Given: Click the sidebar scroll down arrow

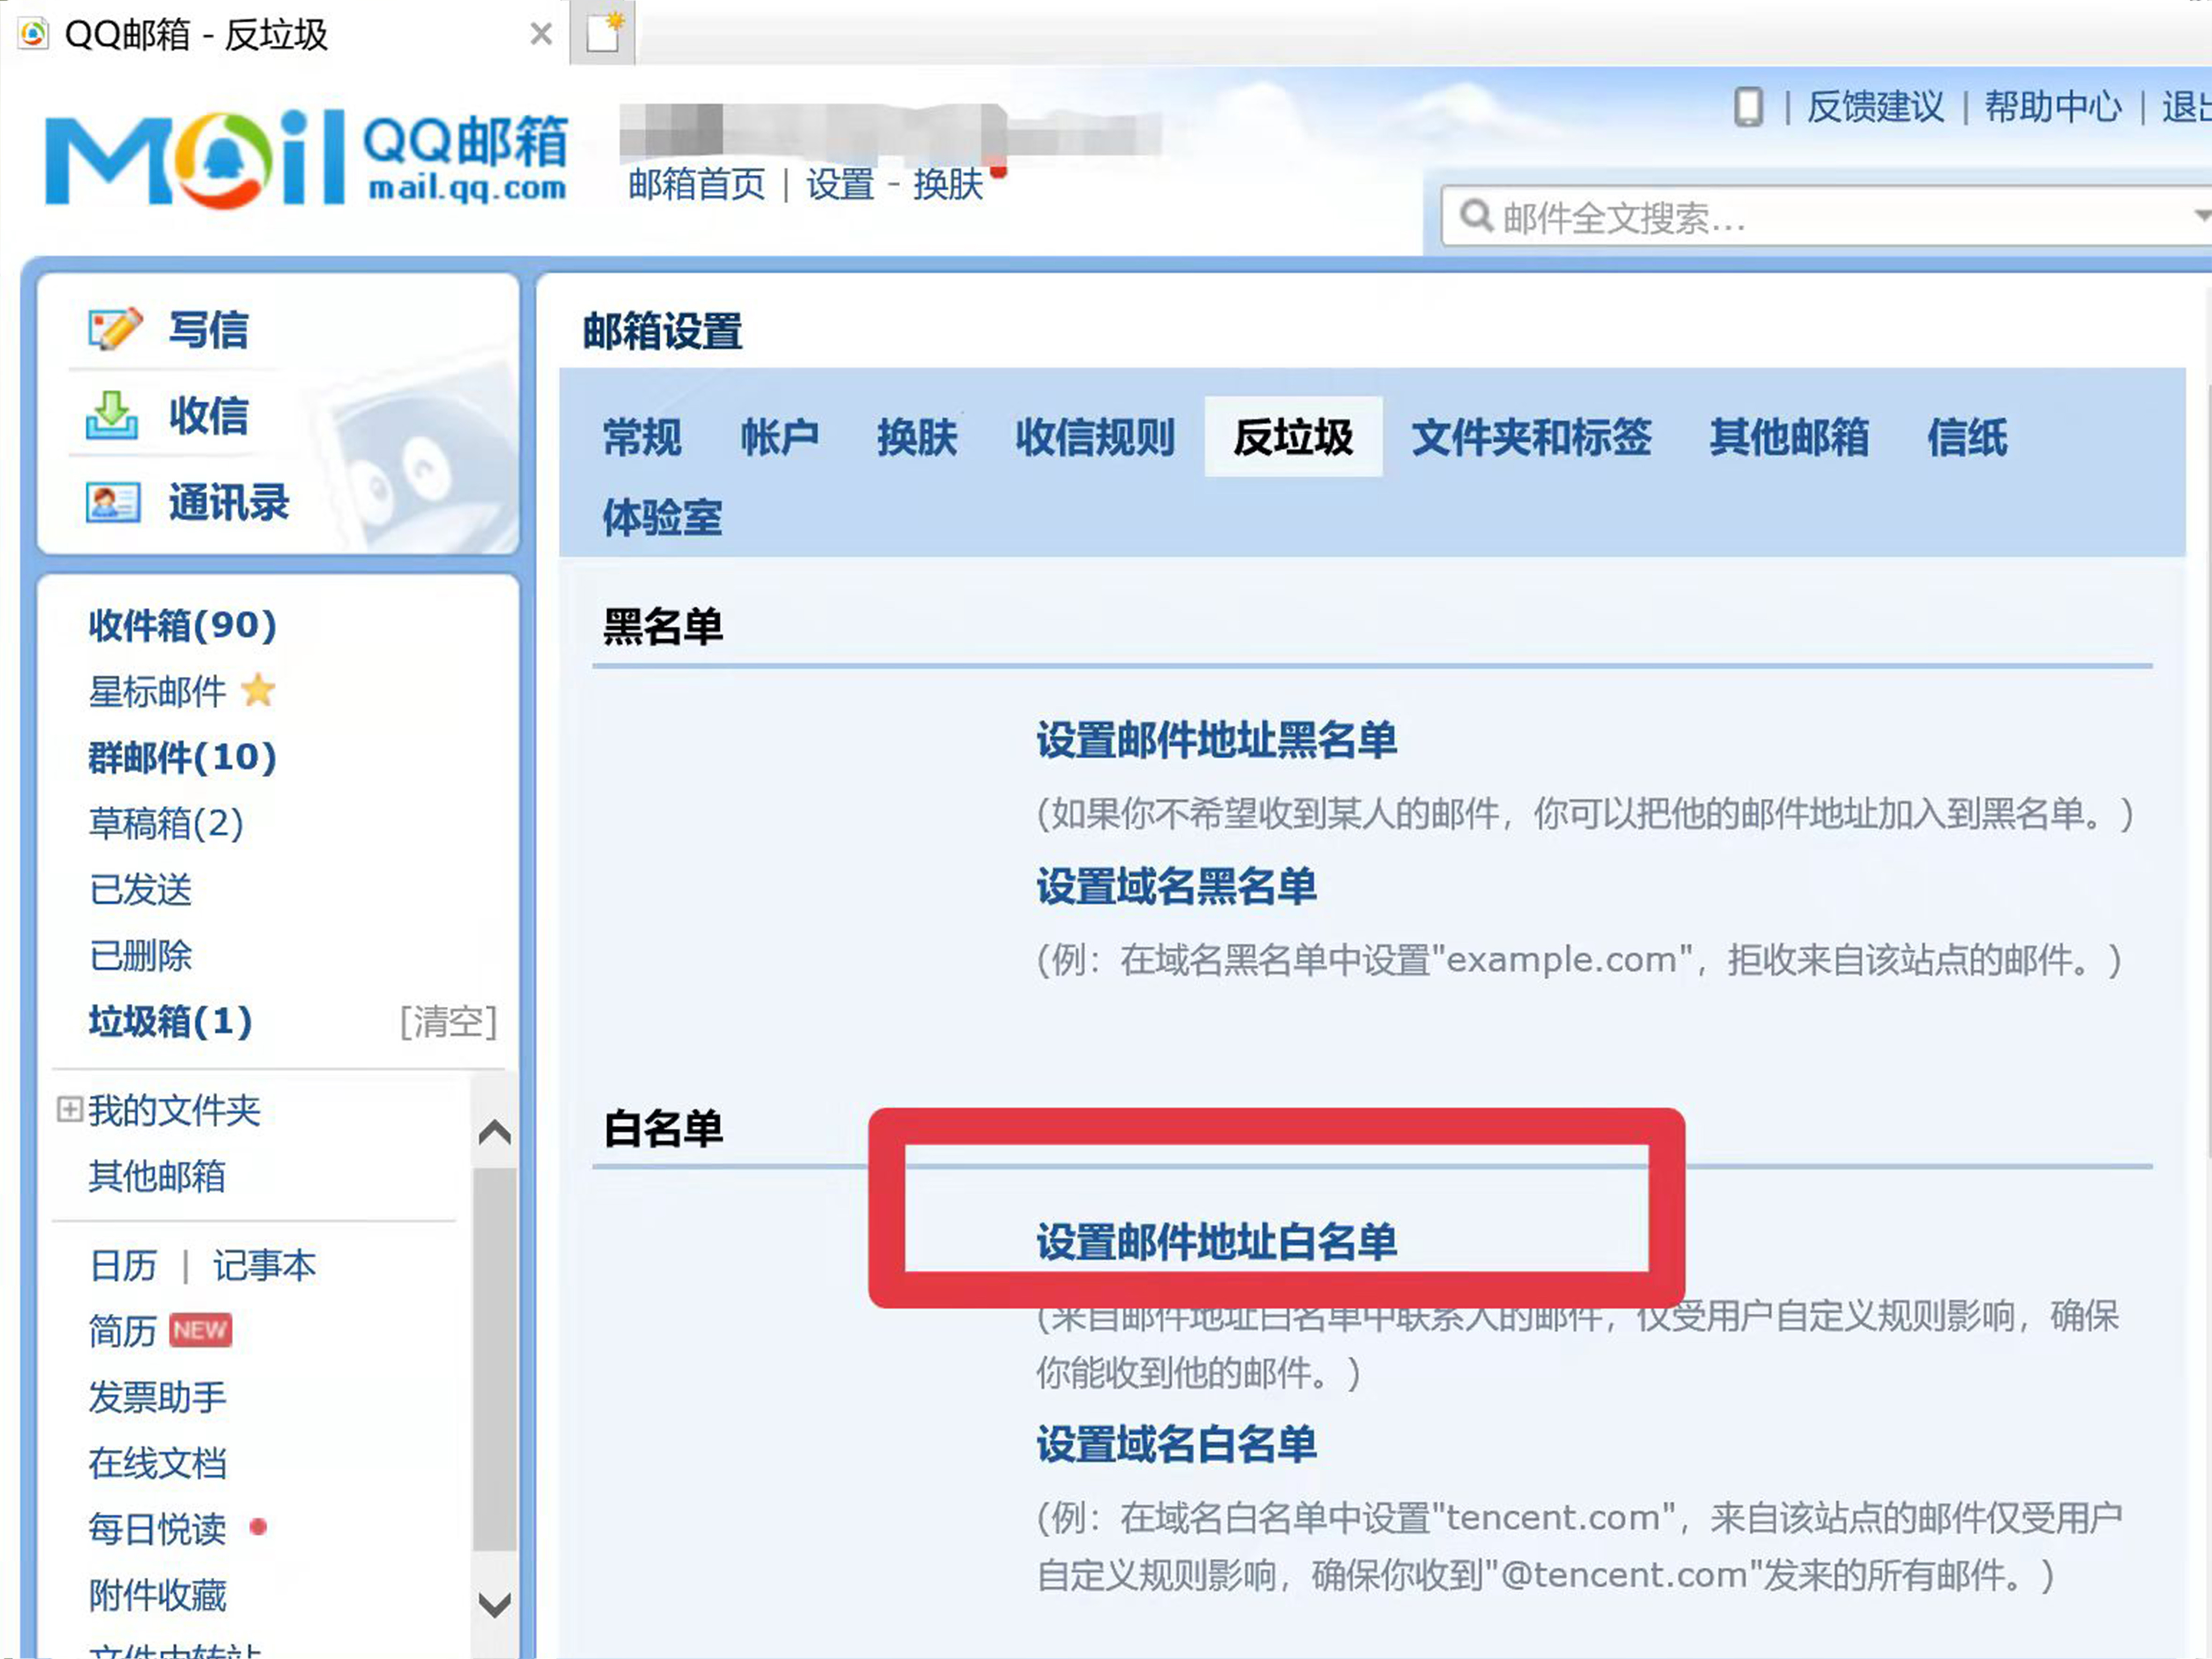Looking at the screenshot, I should (x=494, y=1605).
